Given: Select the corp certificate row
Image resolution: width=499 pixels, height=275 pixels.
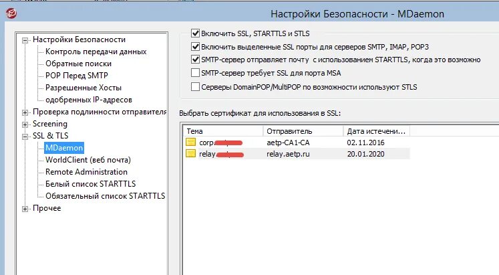Looking at the screenshot, I should (297, 142).
